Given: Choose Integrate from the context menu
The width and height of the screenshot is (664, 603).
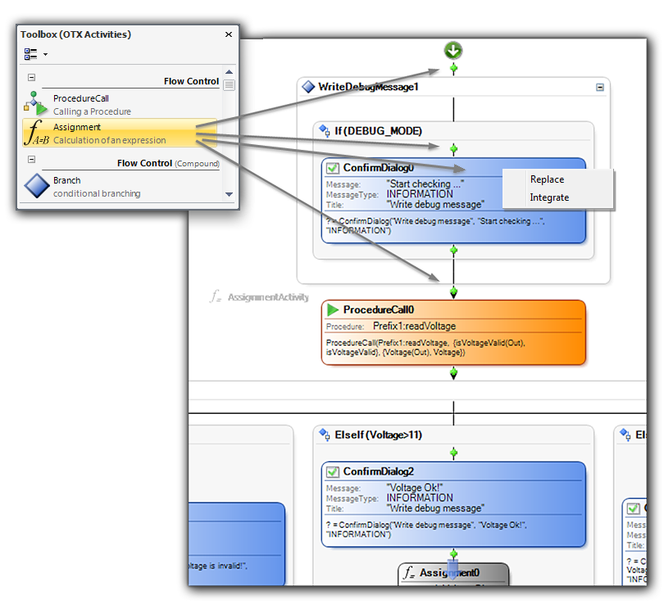Looking at the screenshot, I should coord(549,197).
